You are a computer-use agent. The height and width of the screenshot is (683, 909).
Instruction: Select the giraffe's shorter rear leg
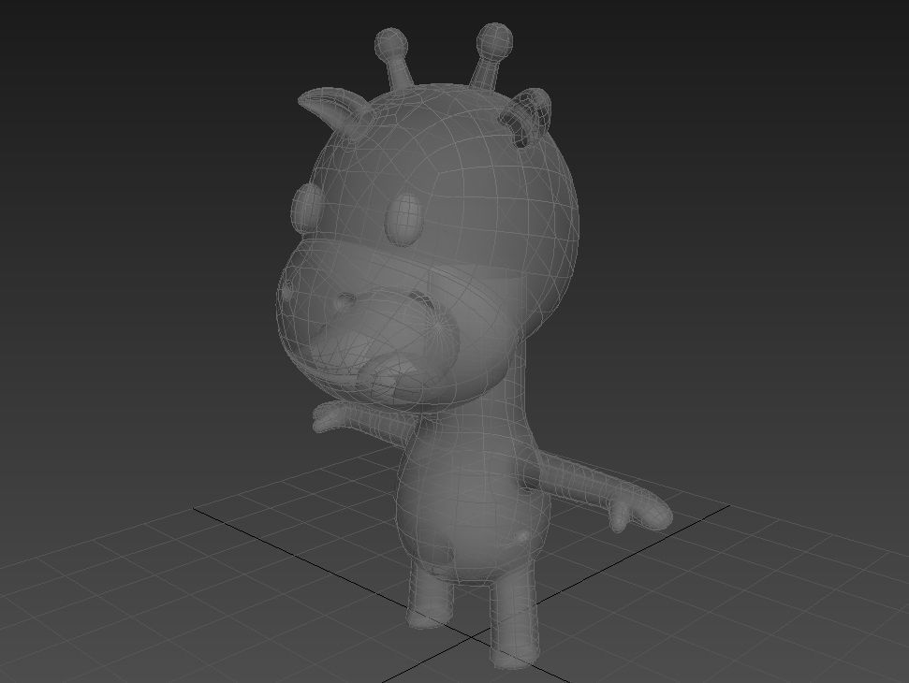pyautogui.click(x=429, y=597)
